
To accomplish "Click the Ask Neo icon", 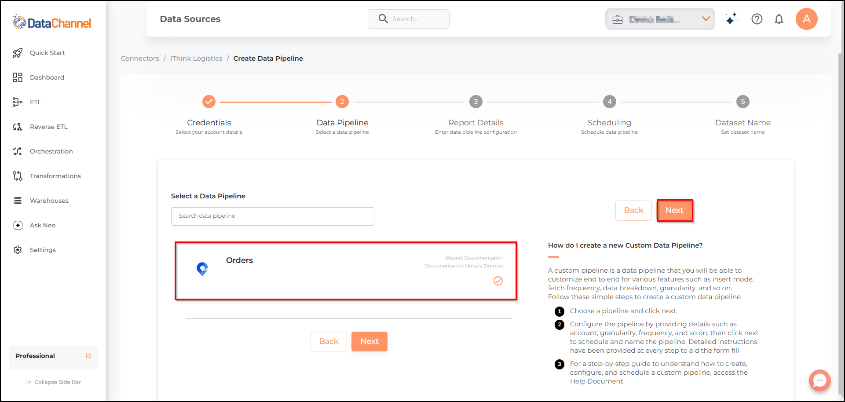I will click(18, 225).
